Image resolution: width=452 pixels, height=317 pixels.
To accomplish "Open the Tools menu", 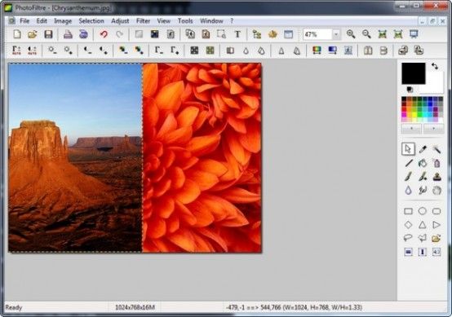I will click(x=185, y=21).
